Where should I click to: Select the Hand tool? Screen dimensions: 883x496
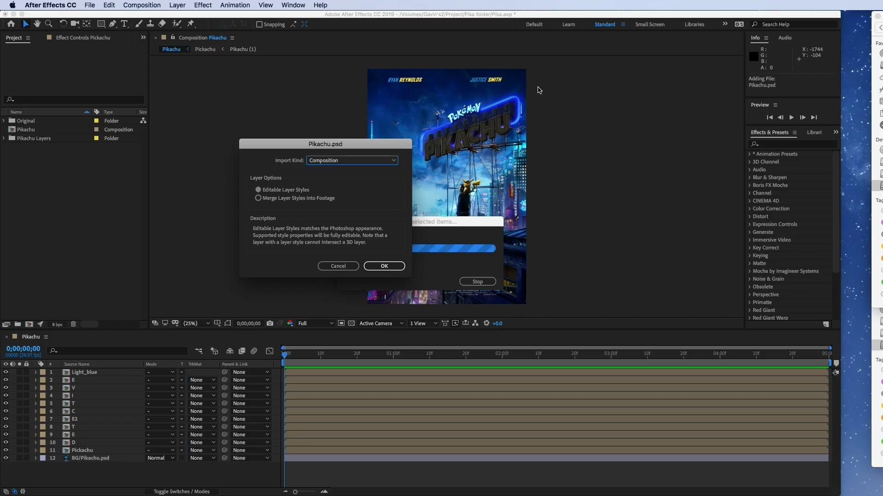coord(37,24)
